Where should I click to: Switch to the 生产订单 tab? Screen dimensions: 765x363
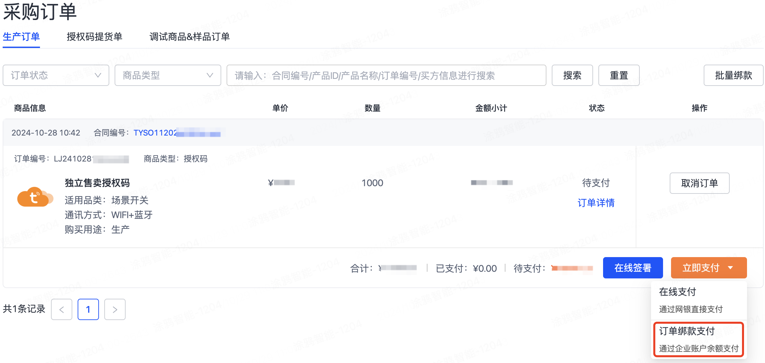(x=21, y=37)
